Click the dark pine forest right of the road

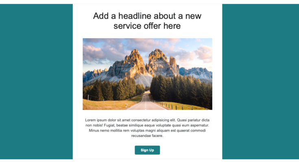point(181,89)
